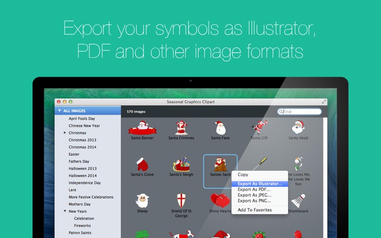
Task: Select the Santa's Glove clipart
Action: (x=142, y=164)
